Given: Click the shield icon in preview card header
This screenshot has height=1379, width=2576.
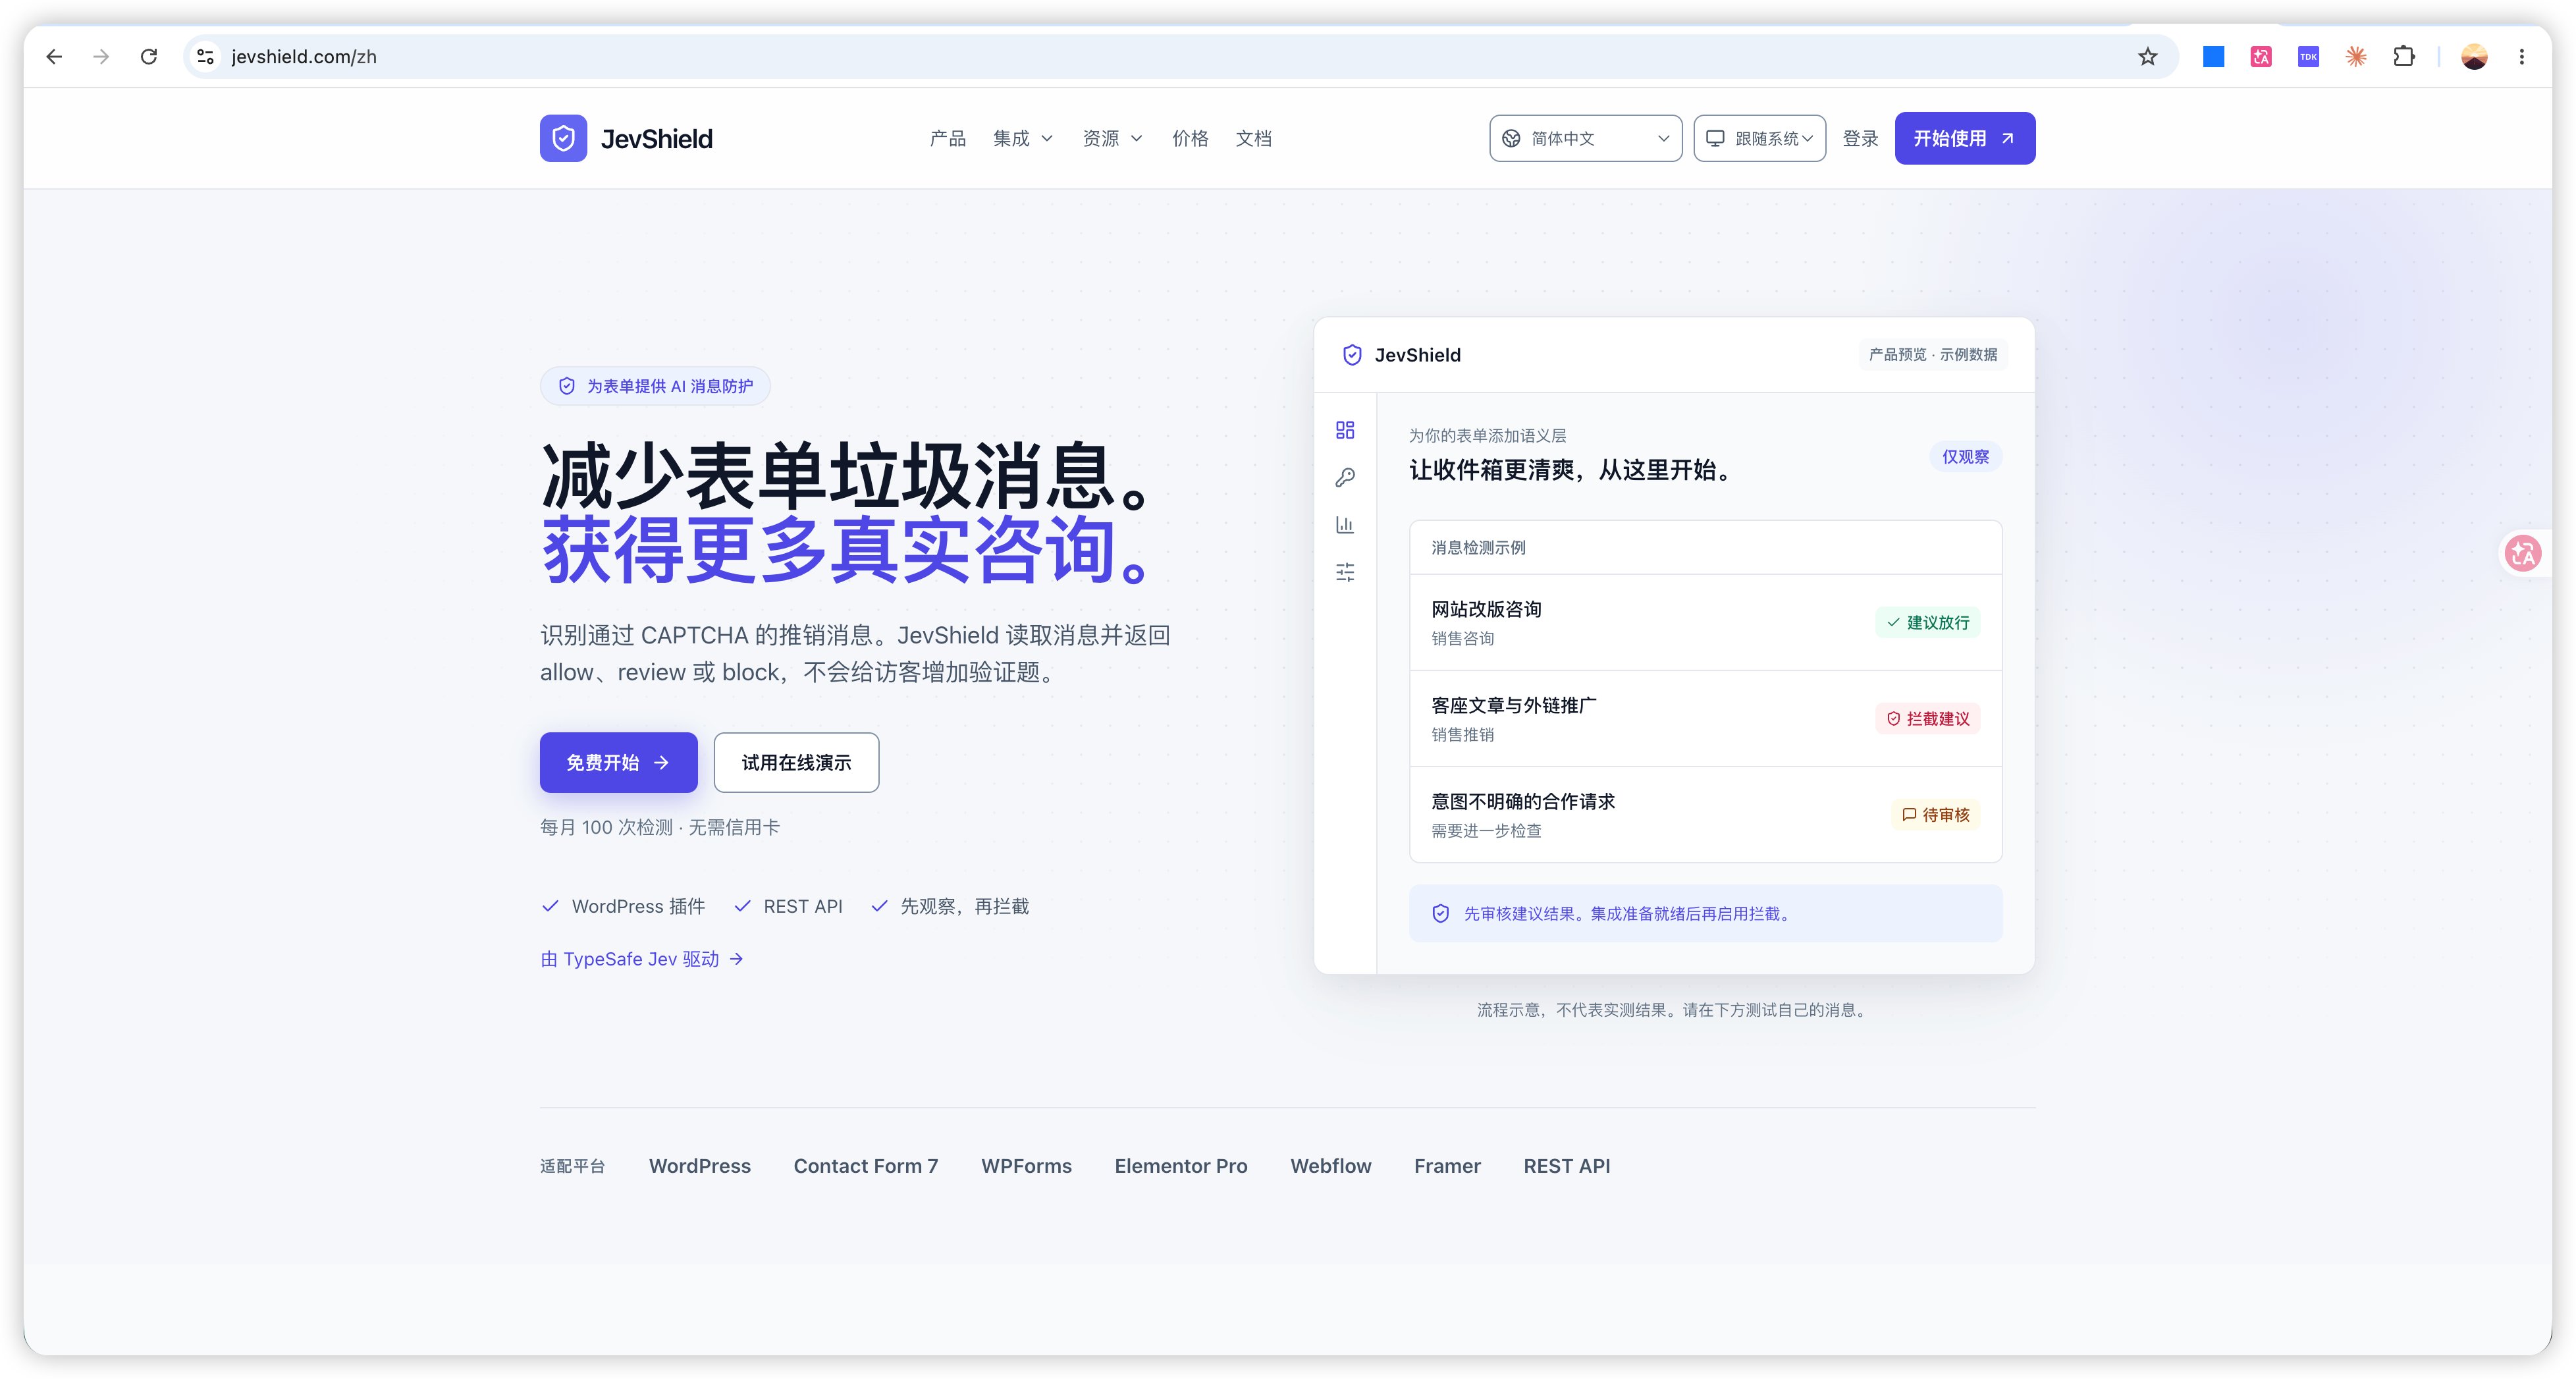Looking at the screenshot, I should (1352, 355).
